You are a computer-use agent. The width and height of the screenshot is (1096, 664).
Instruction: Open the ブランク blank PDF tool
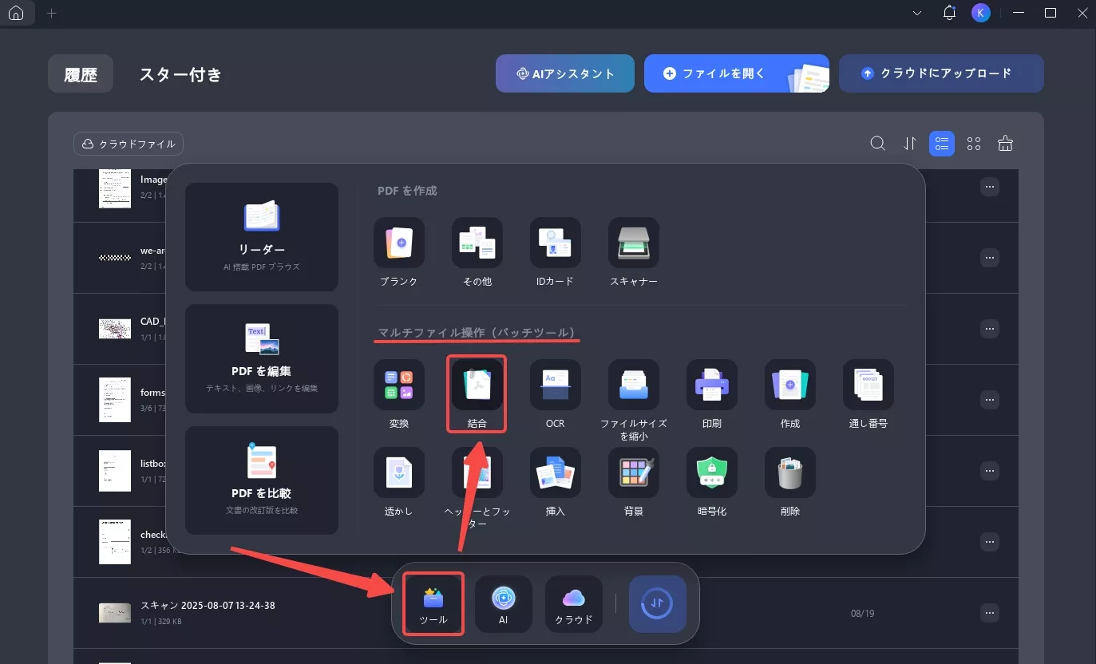tap(399, 243)
